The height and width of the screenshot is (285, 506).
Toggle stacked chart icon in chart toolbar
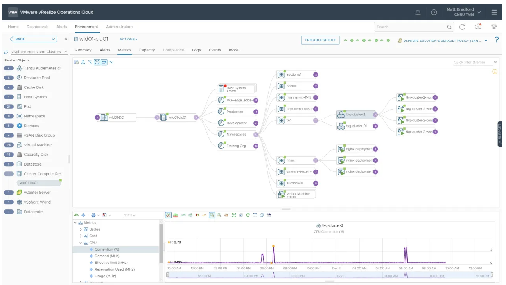coord(175,215)
